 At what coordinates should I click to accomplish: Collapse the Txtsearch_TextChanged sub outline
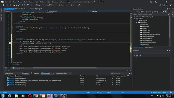click(x=13, y=28)
